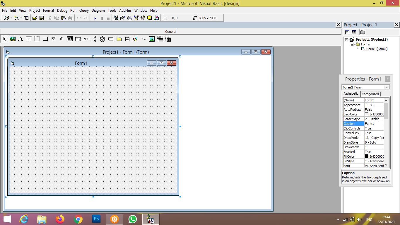Viewport: 400px width, 225px height.
Task: Open Data View Window icon
Action: click(x=150, y=18)
